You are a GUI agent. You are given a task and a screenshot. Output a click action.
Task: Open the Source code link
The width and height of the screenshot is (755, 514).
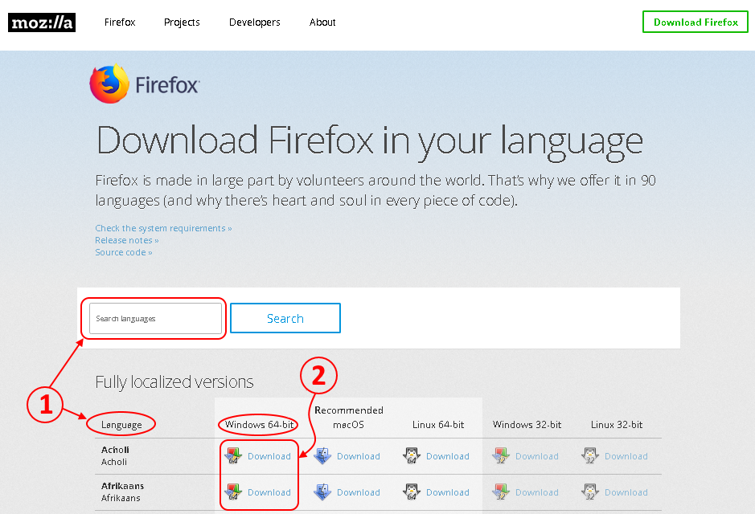tap(124, 252)
